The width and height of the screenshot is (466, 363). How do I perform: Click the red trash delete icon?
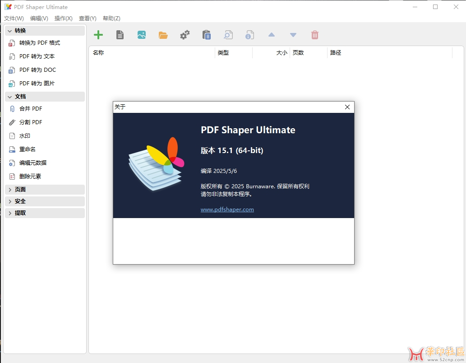[315, 35]
